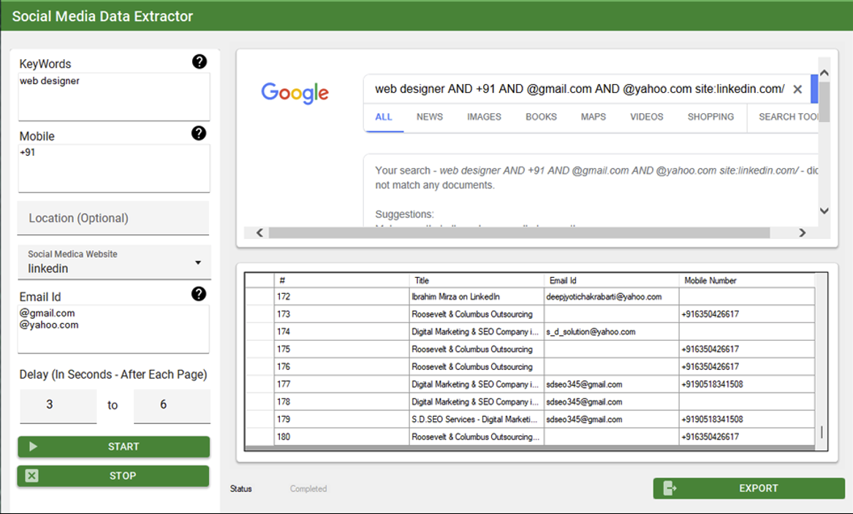Open the Social Media Website dropdown
The image size is (853, 514).
pyautogui.click(x=197, y=262)
